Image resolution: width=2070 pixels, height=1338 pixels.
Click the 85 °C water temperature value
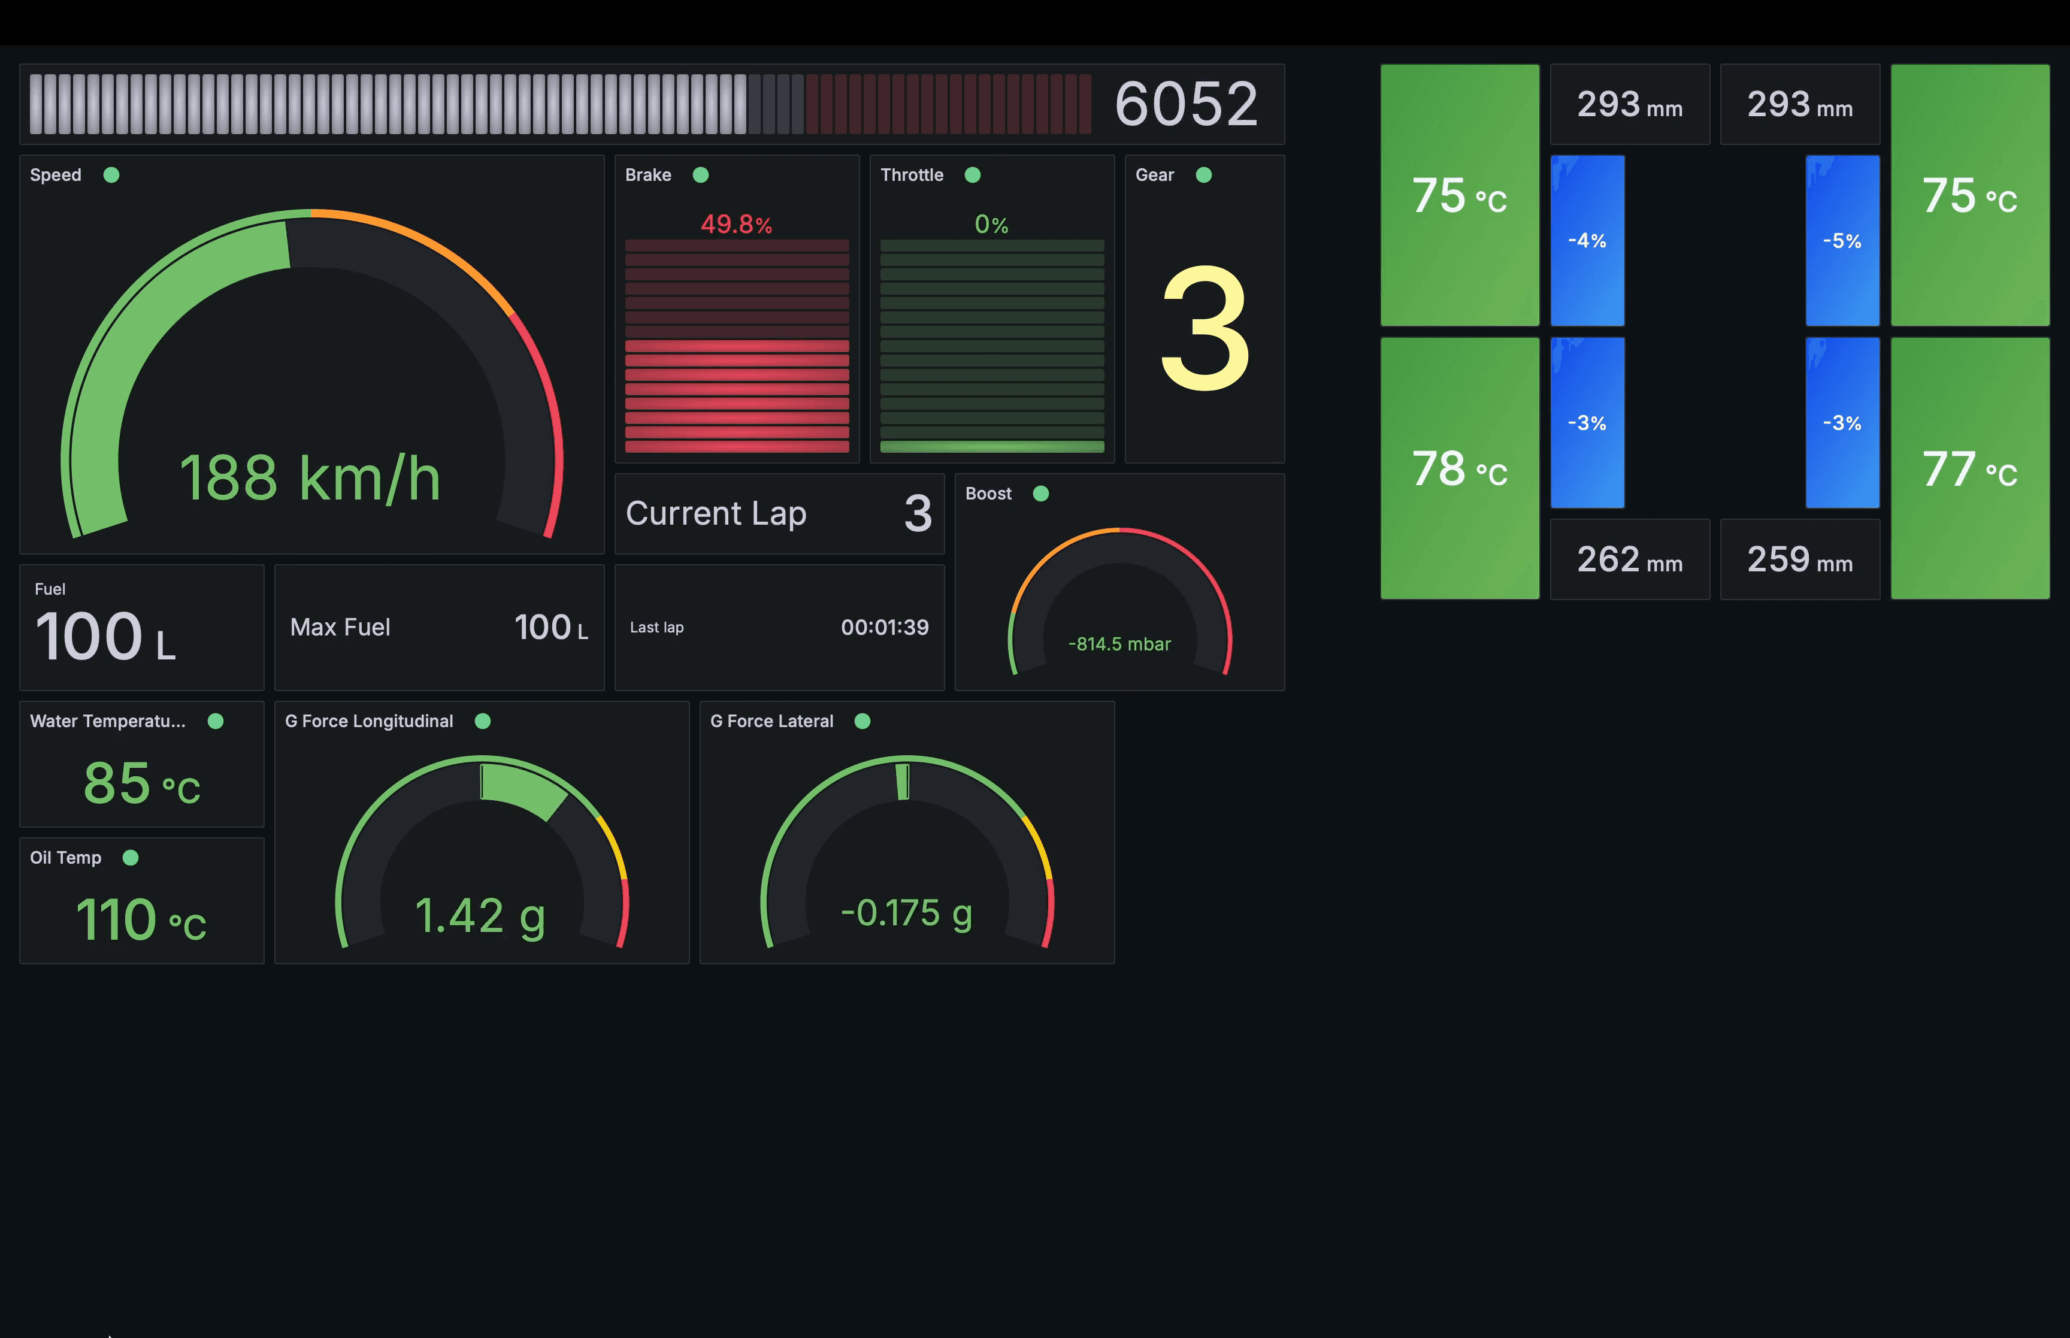(141, 783)
